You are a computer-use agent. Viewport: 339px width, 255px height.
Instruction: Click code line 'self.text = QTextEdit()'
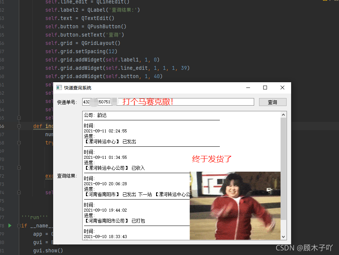click(80, 18)
